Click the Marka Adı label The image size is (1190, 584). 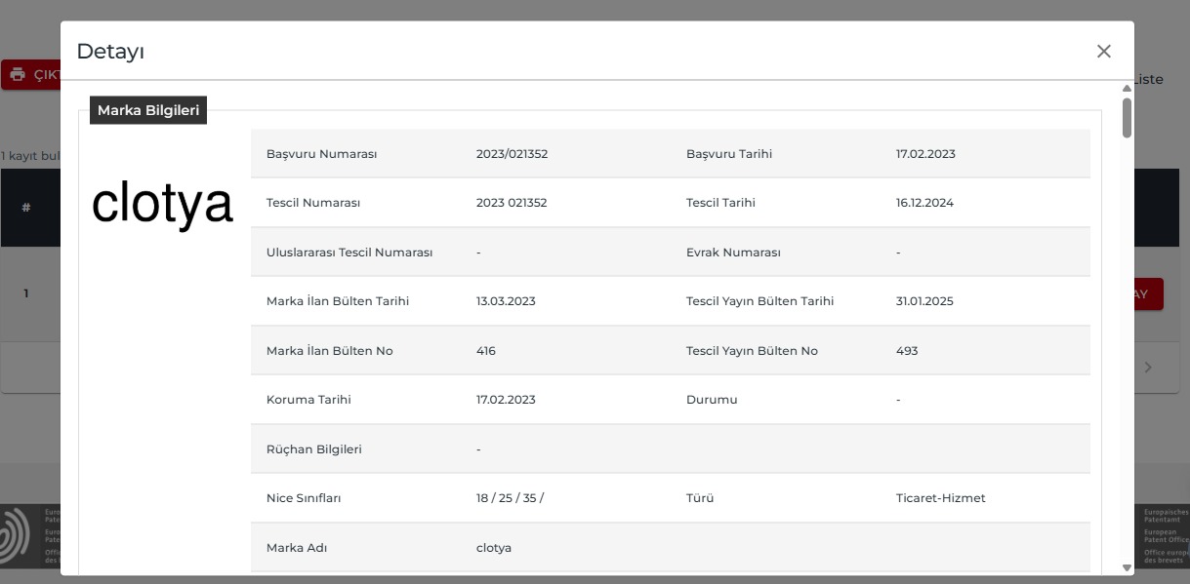pos(297,548)
